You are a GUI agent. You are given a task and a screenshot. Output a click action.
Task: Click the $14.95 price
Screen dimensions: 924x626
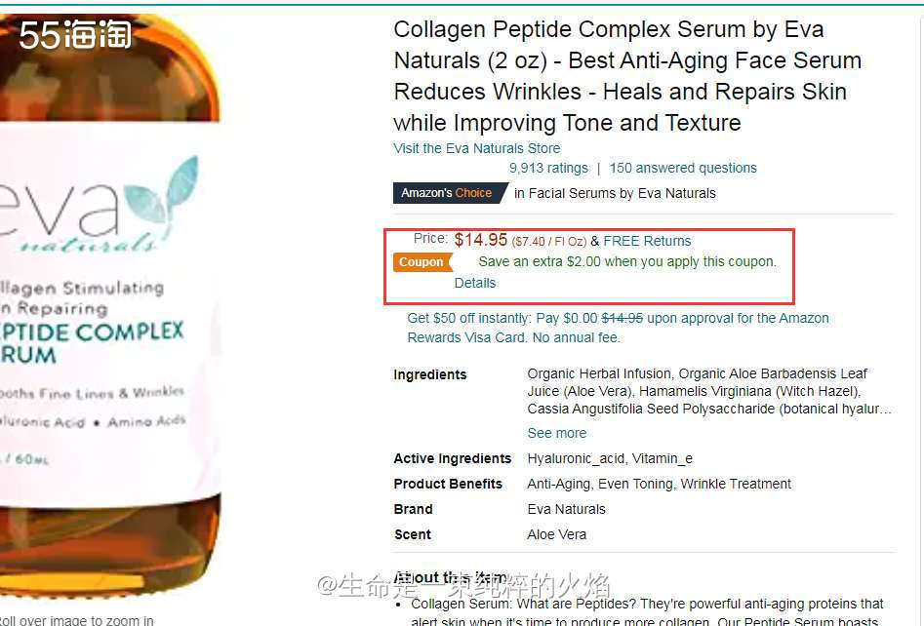click(480, 240)
